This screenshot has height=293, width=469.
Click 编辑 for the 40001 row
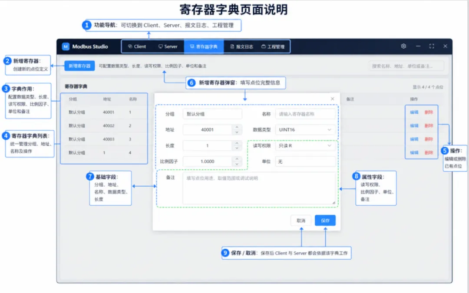(x=414, y=112)
